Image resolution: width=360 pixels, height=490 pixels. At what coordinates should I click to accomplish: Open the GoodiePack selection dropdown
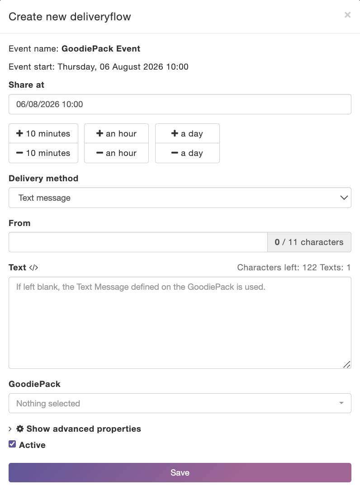[x=180, y=403]
